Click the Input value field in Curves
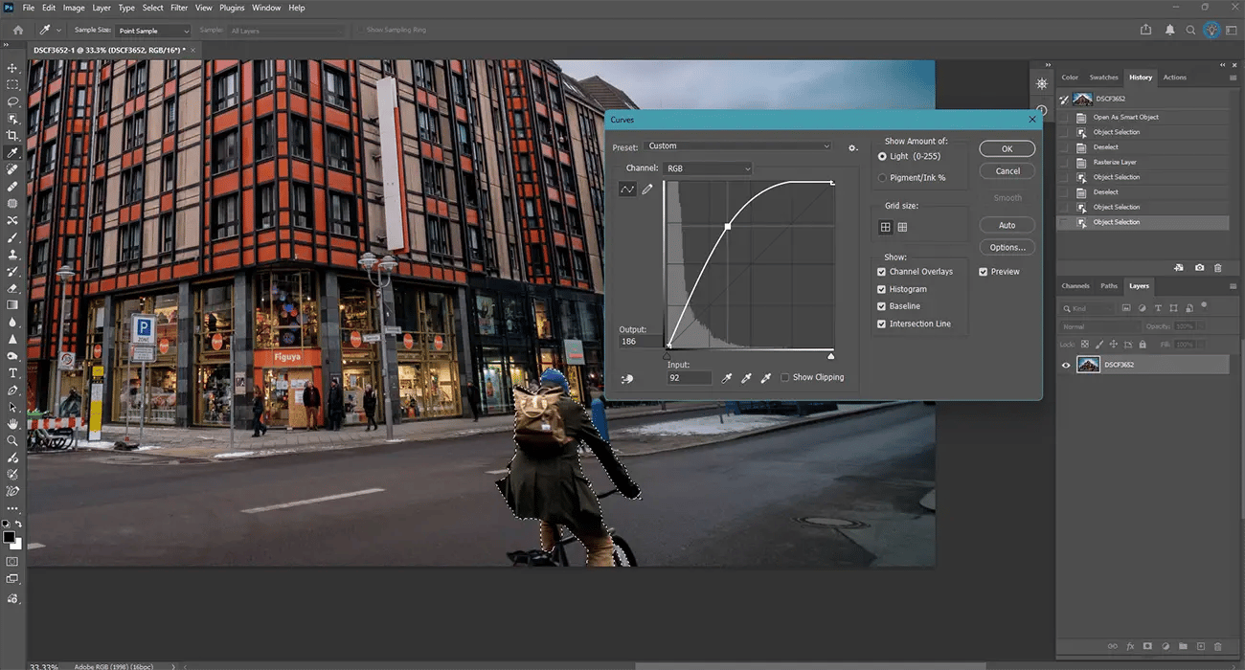Image resolution: width=1245 pixels, height=670 pixels. (x=690, y=379)
